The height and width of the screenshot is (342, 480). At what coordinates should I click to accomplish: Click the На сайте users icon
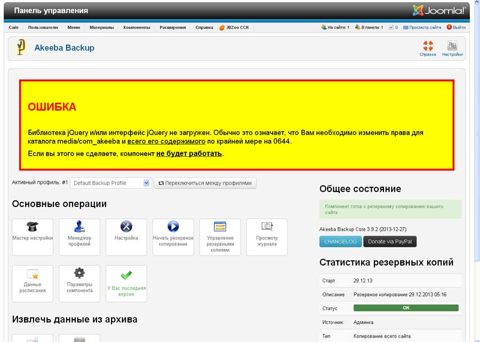(324, 27)
